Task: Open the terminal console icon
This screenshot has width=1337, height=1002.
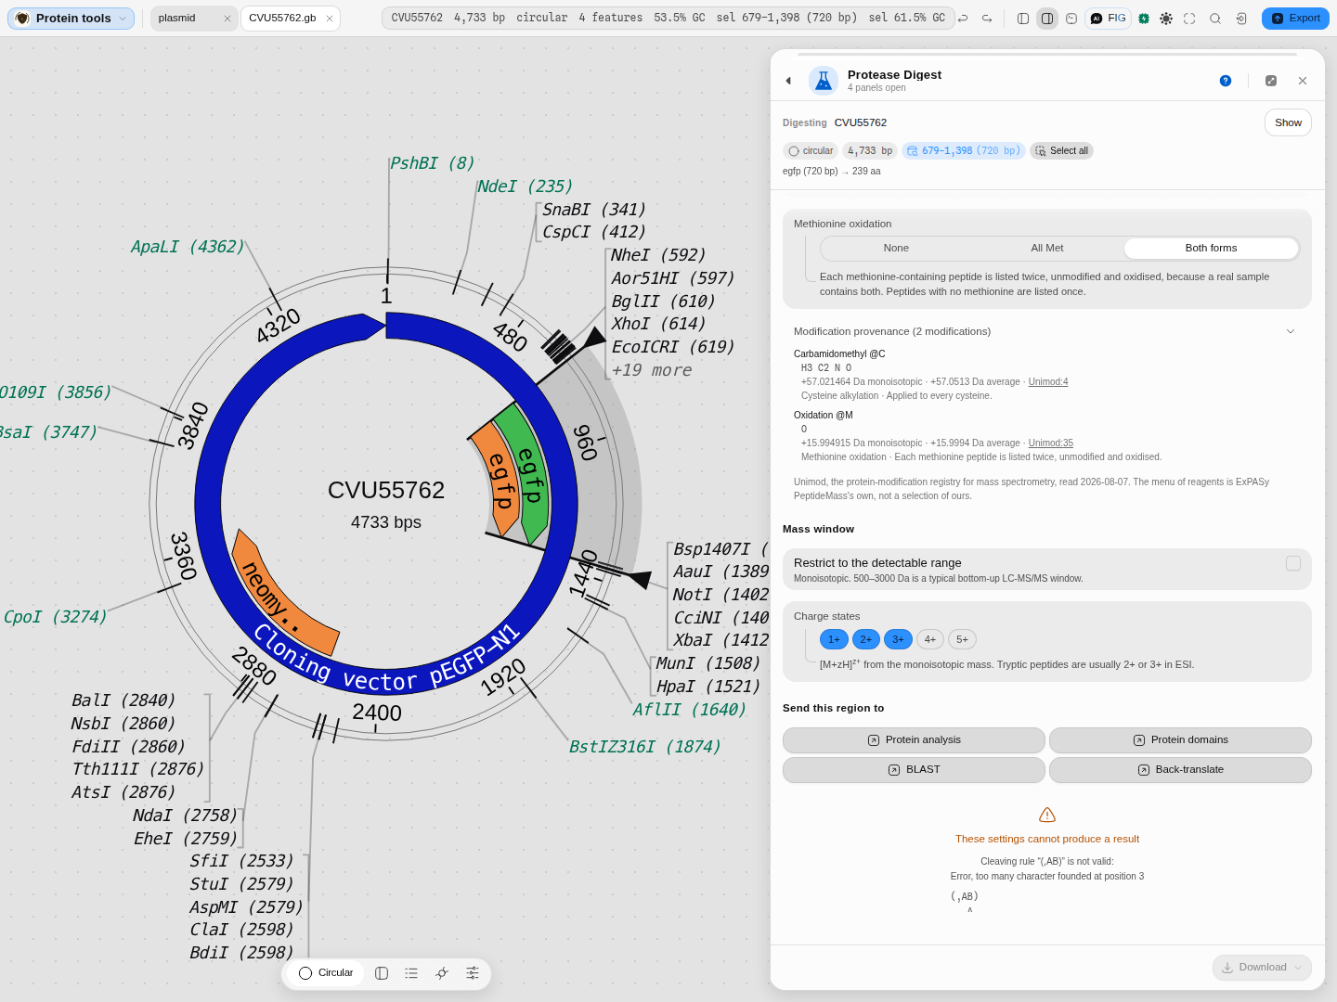Action: coord(1071,19)
